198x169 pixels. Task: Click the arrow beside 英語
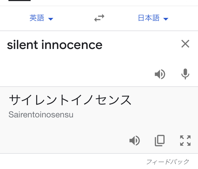(x=51, y=19)
